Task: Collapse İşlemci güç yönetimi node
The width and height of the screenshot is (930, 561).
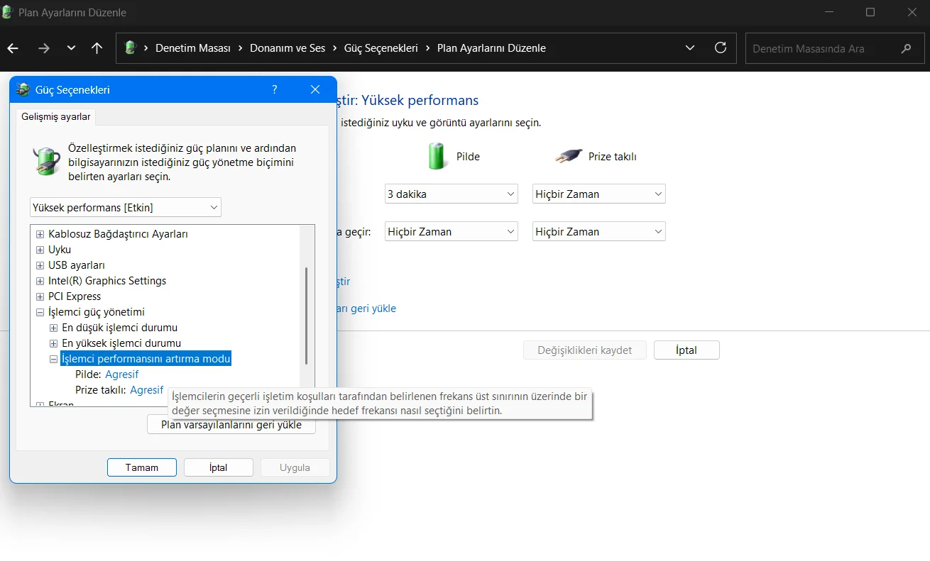Action: [x=40, y=312]
